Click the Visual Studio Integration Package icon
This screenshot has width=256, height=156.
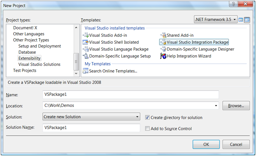pyautogui.click(x=163, y=42)
